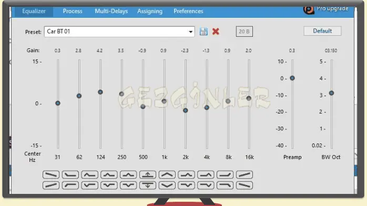
Task: Click the 500 Hz band slider knob
Action: (143, 107)
